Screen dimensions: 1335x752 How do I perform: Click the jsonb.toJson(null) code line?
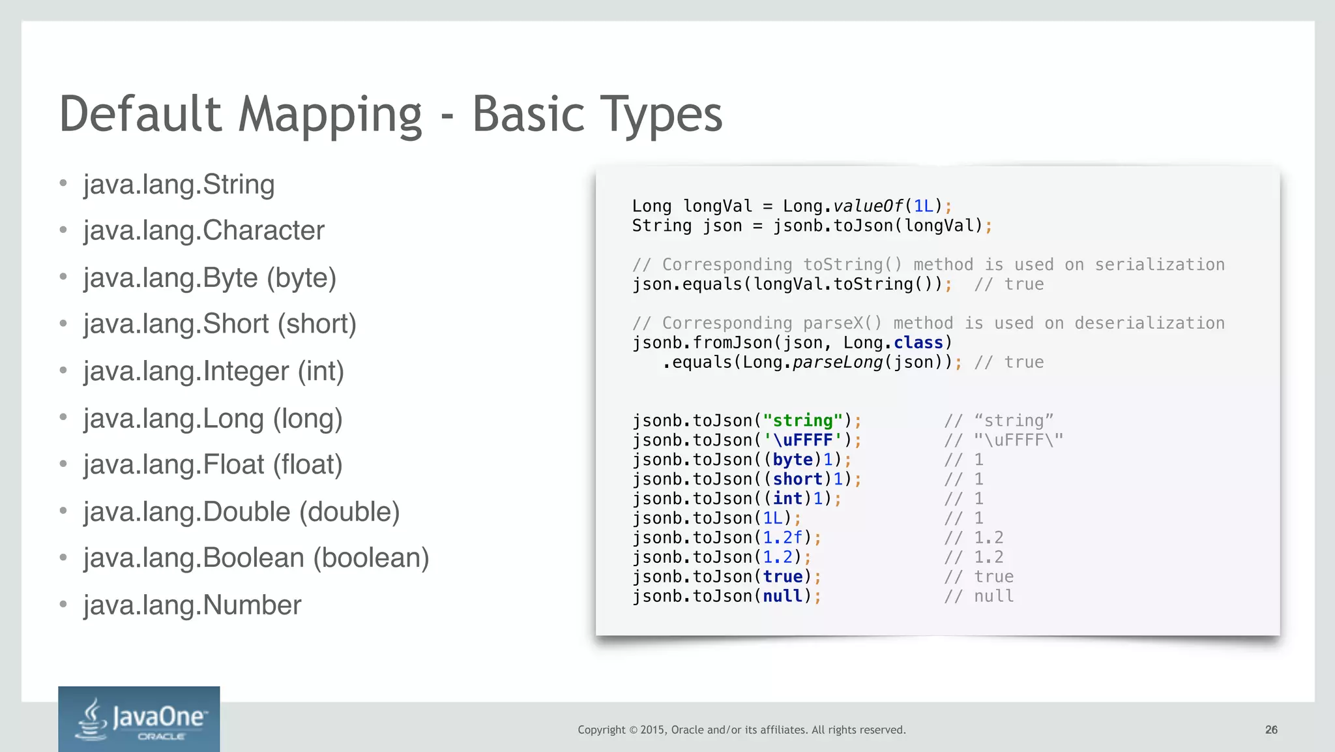click(x=726, y=596)
